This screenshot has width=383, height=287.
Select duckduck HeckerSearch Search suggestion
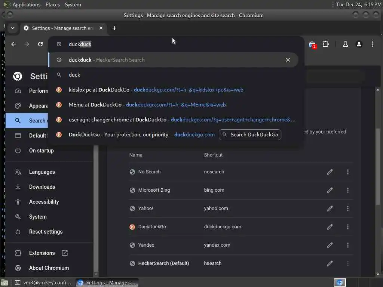pyautogui.click(x=173, y=60)
